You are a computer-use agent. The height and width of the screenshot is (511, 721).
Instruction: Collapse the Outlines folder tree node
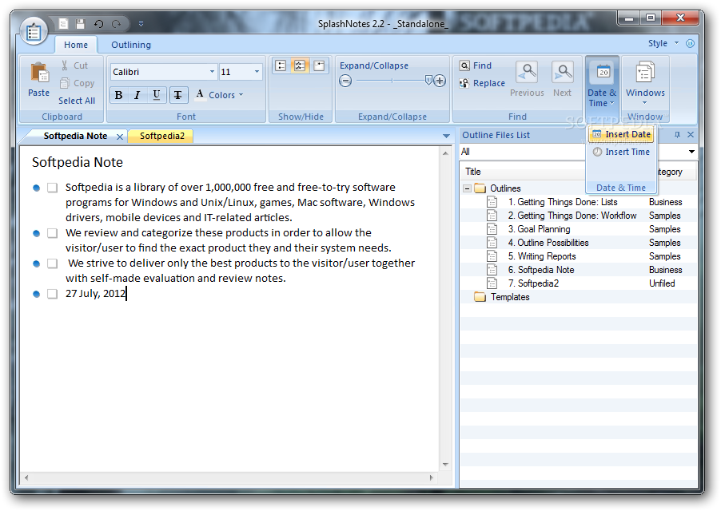467,188
